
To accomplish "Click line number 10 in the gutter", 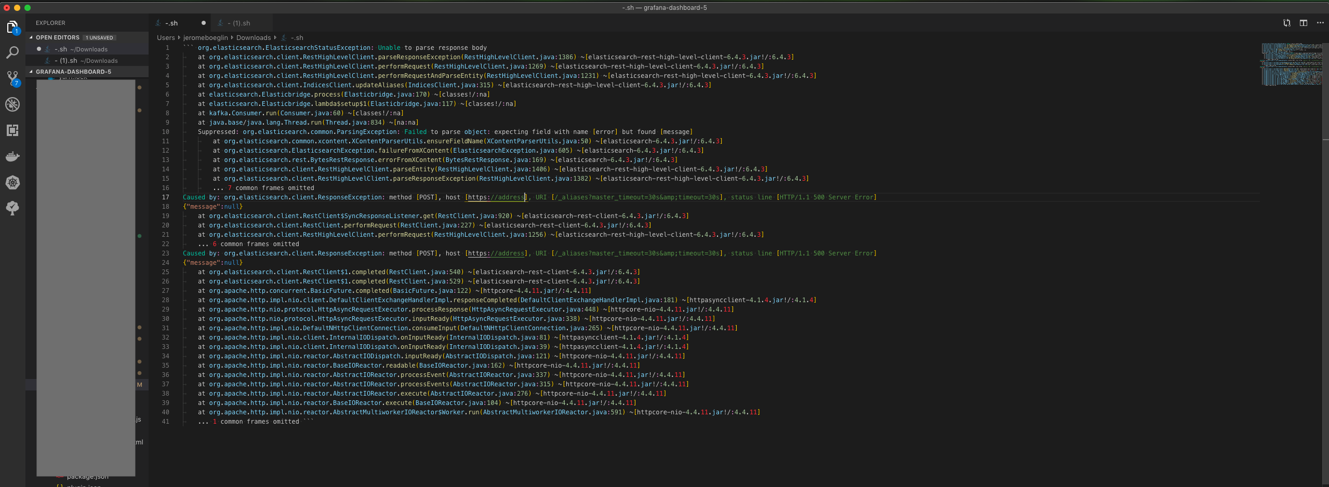I will point(165,132).
